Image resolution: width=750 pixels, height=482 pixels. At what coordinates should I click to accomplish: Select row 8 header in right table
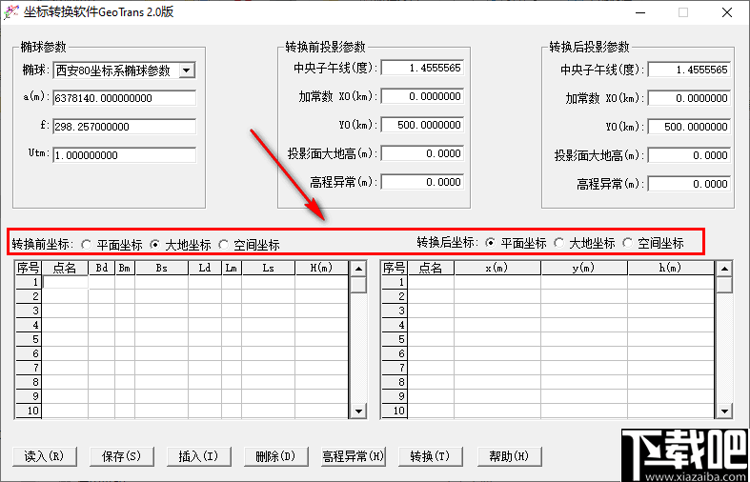tap(395, 382)
